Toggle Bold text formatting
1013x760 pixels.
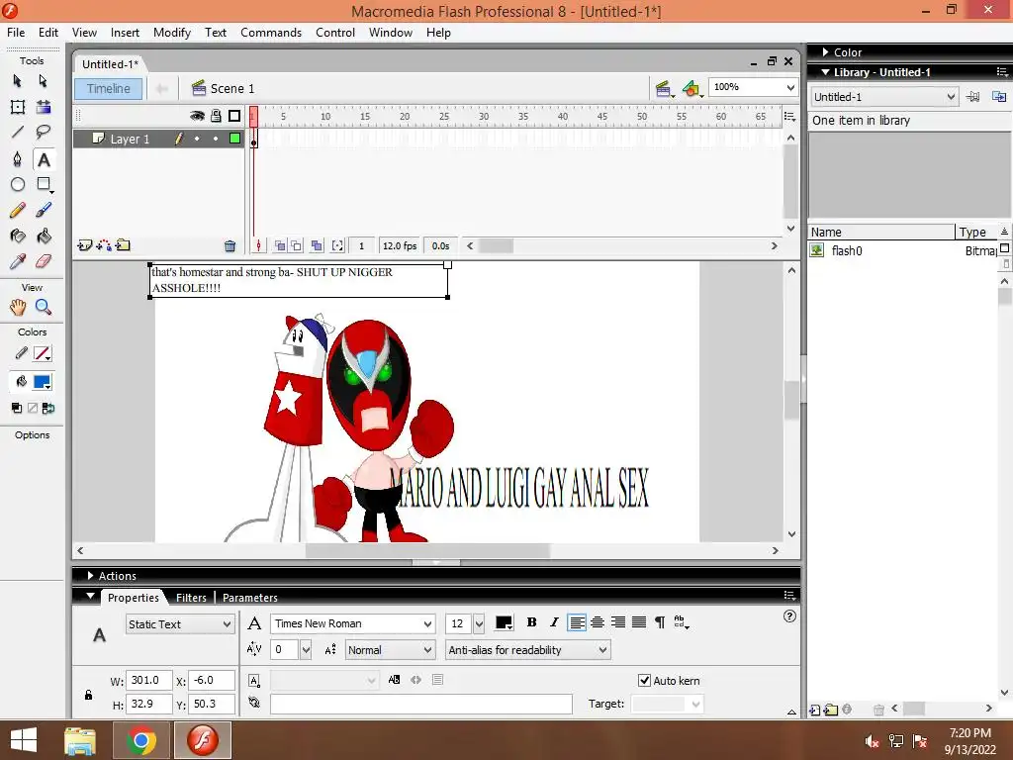[x=531, y=622]
